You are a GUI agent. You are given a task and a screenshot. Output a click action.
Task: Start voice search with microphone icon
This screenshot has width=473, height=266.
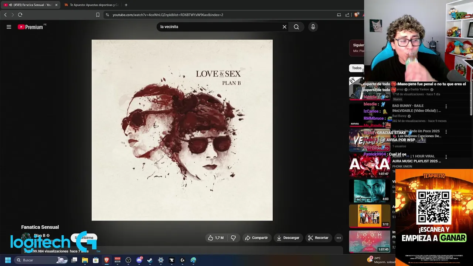[x=313, y=27]
